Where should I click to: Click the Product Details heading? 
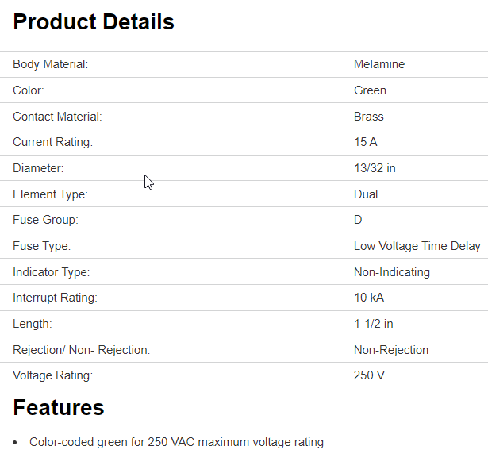tap(94, 22)
